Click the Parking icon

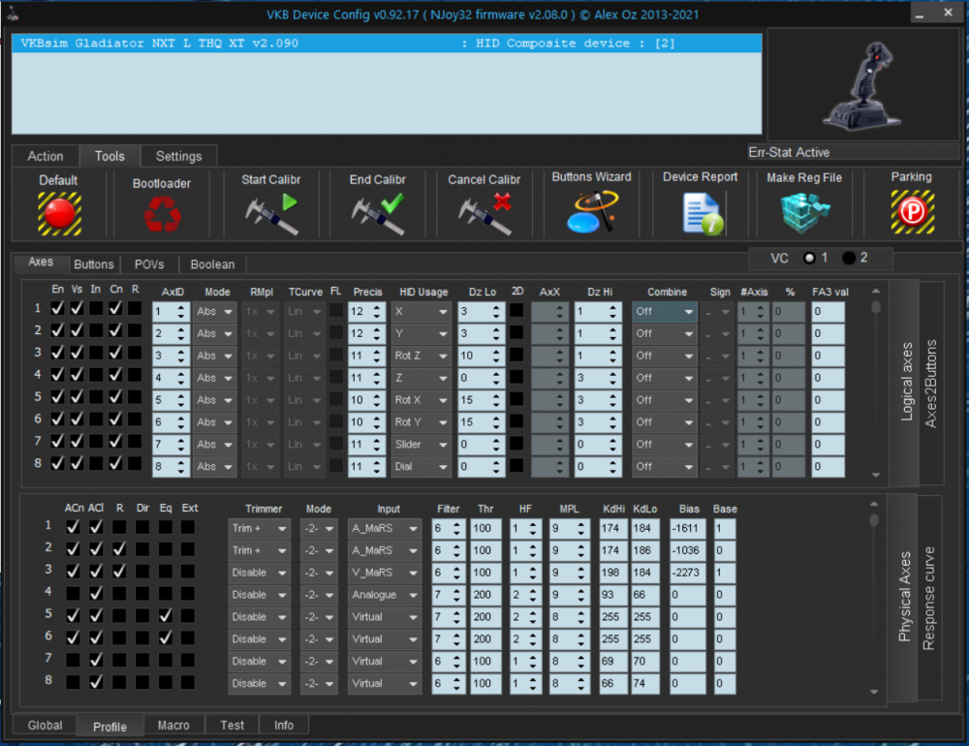(911, 212)
